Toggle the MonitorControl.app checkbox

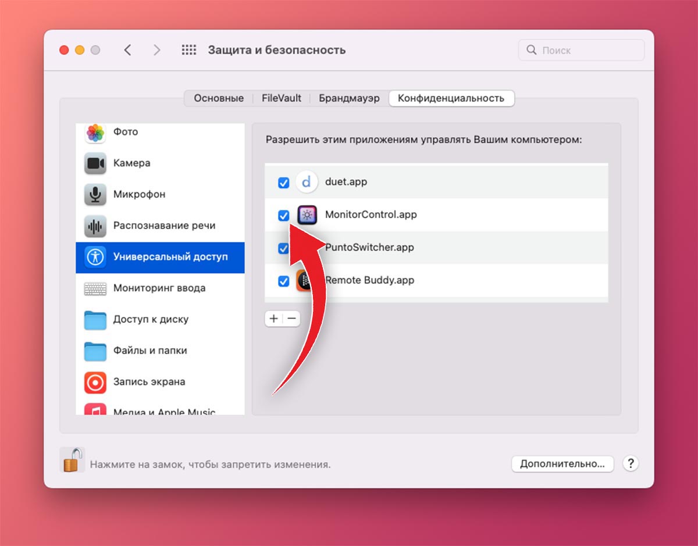click(283, 216)
